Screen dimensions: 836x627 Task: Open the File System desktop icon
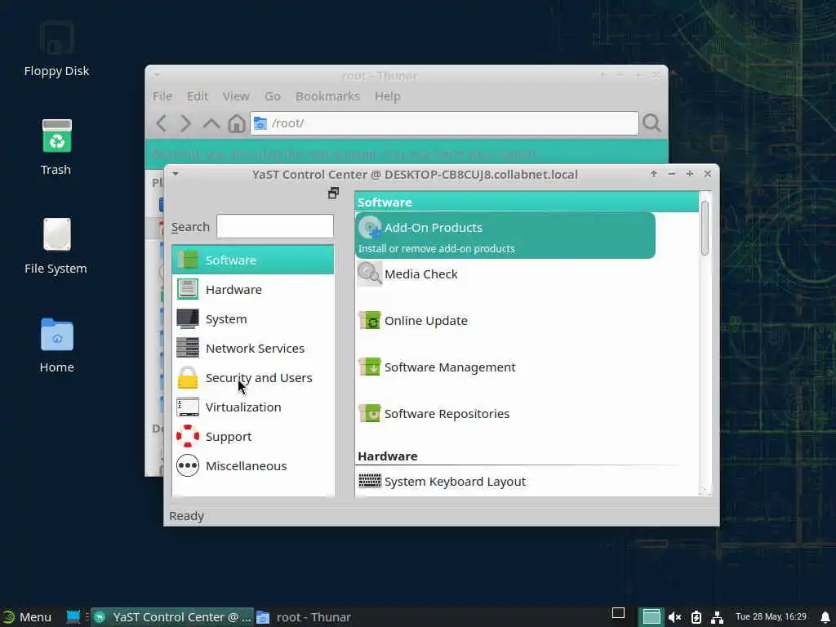point(56,234)
